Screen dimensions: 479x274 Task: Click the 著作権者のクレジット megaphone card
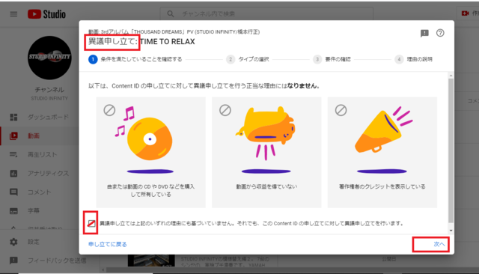(x=382, y=153)
